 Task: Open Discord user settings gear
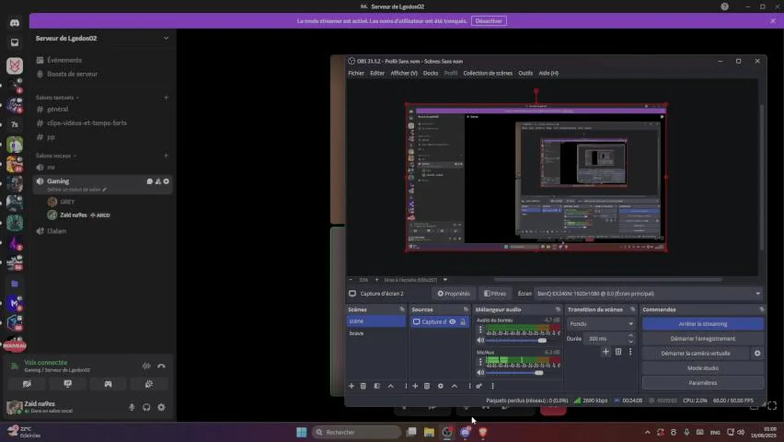[x=161, y=407]
